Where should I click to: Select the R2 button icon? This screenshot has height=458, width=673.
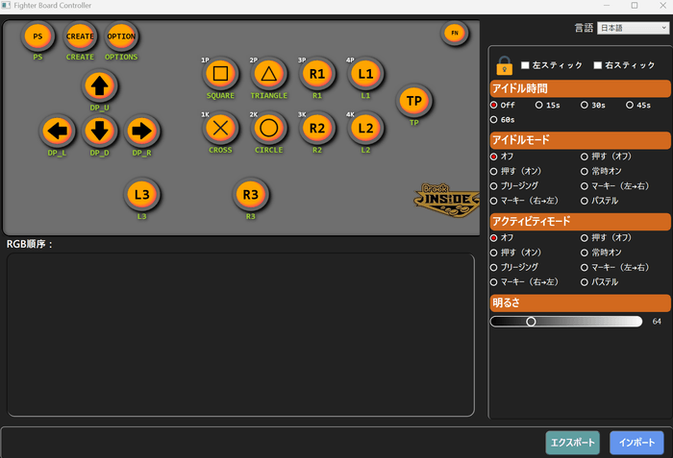click(x=317, y=129)
